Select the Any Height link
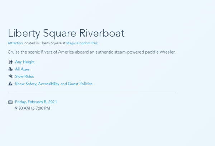This screenshot has height=146, width=215. 25,62
